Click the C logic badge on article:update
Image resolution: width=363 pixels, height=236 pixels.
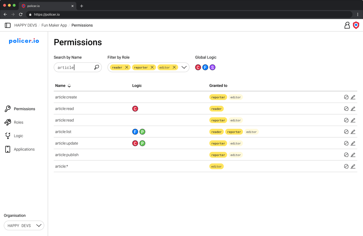pyautogui.click(x=135, y=143)
